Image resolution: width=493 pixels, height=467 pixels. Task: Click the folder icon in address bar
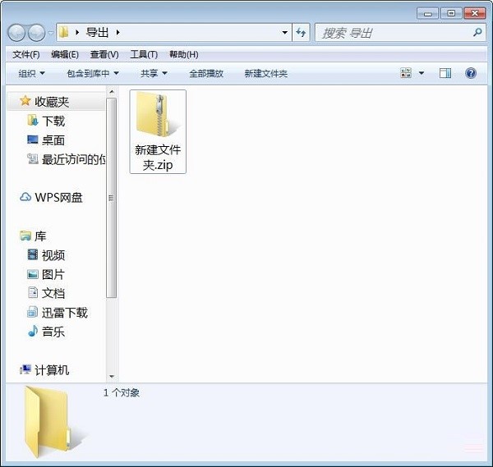pos(64,32)
